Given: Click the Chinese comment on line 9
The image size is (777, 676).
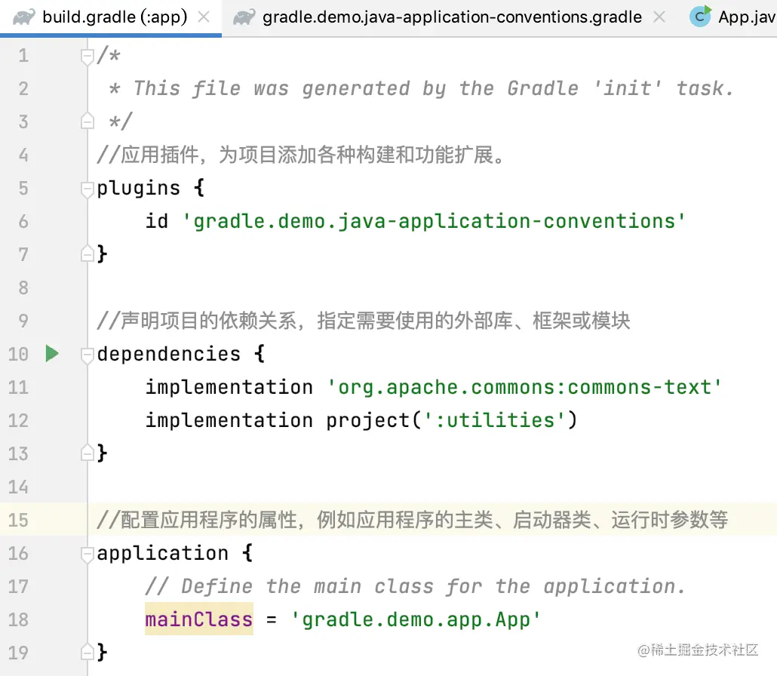Looking at the screenshot, I should [x=364, y=321].
